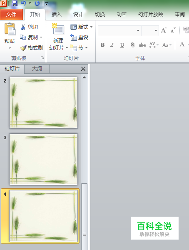Open Customize Quick Access Toolbar dropdown
The width and height of the screenshot is (189, 250).
coord(46,4)
